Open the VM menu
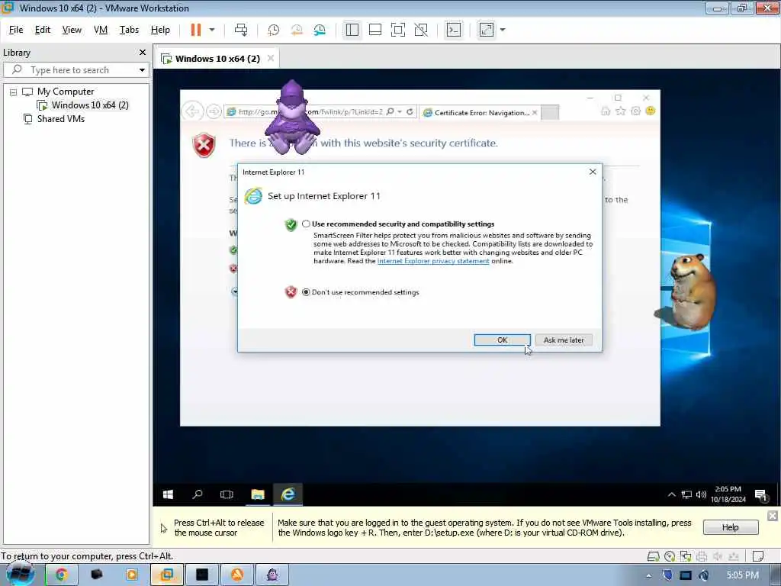This screenshot has height=586, width=781. coord(101,30)
